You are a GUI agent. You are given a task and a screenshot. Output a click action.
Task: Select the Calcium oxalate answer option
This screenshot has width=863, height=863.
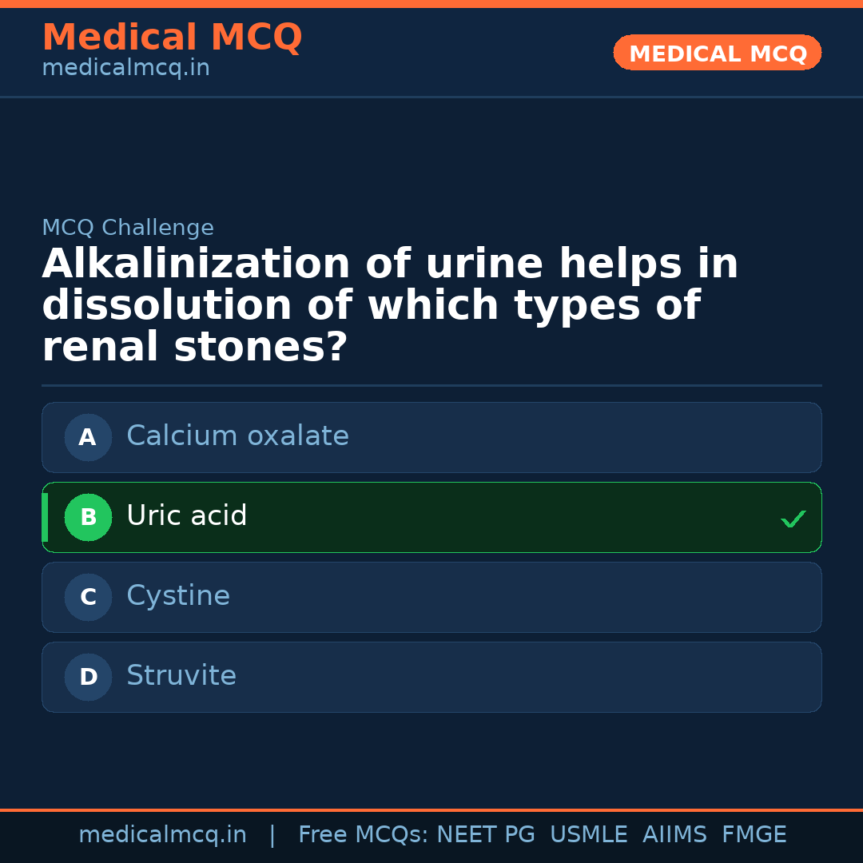431,437
